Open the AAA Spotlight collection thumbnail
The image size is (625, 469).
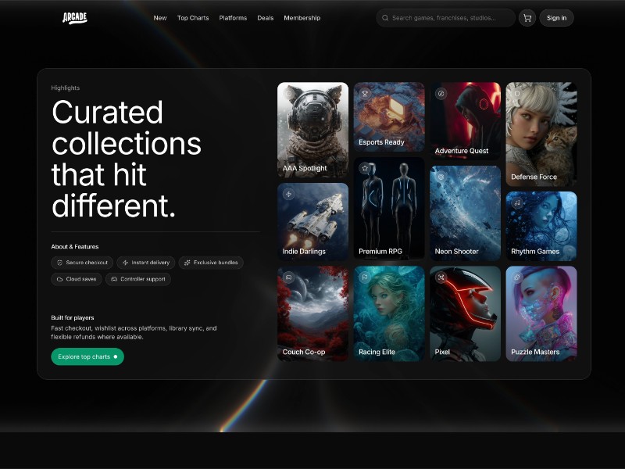312,129
